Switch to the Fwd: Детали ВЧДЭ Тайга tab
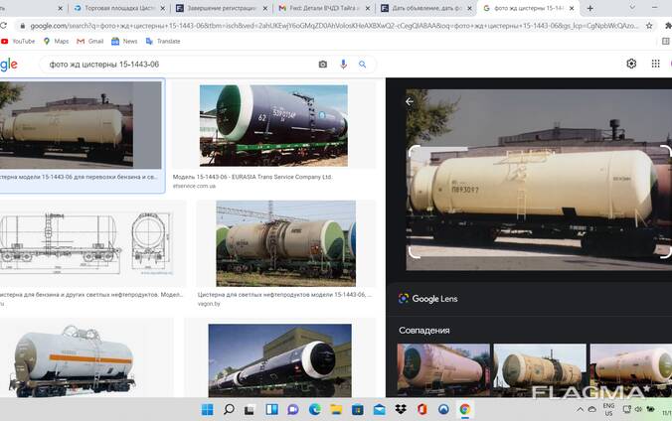The width and height of the screenshot is (672, 421). point(321,8)
